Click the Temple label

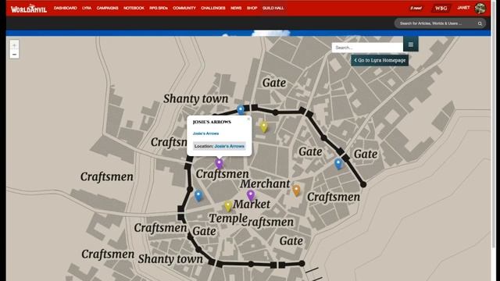point(228,219)
